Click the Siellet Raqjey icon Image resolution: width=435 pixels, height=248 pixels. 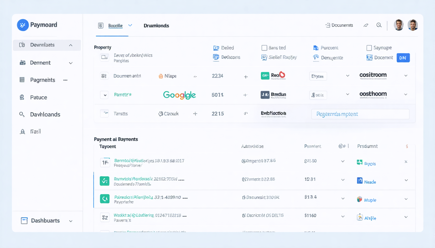[264, 57]
